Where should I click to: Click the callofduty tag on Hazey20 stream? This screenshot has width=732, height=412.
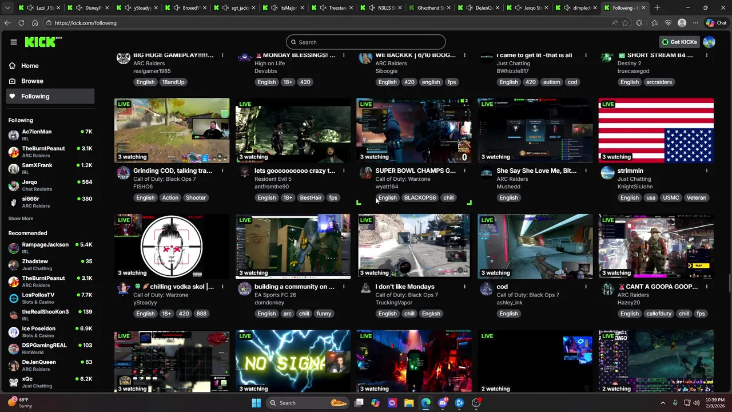coord(659,314)
